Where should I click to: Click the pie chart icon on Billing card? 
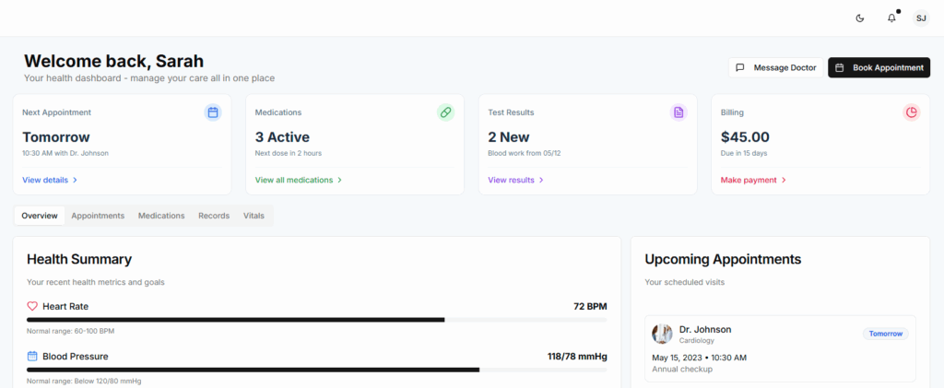(911, 112)
